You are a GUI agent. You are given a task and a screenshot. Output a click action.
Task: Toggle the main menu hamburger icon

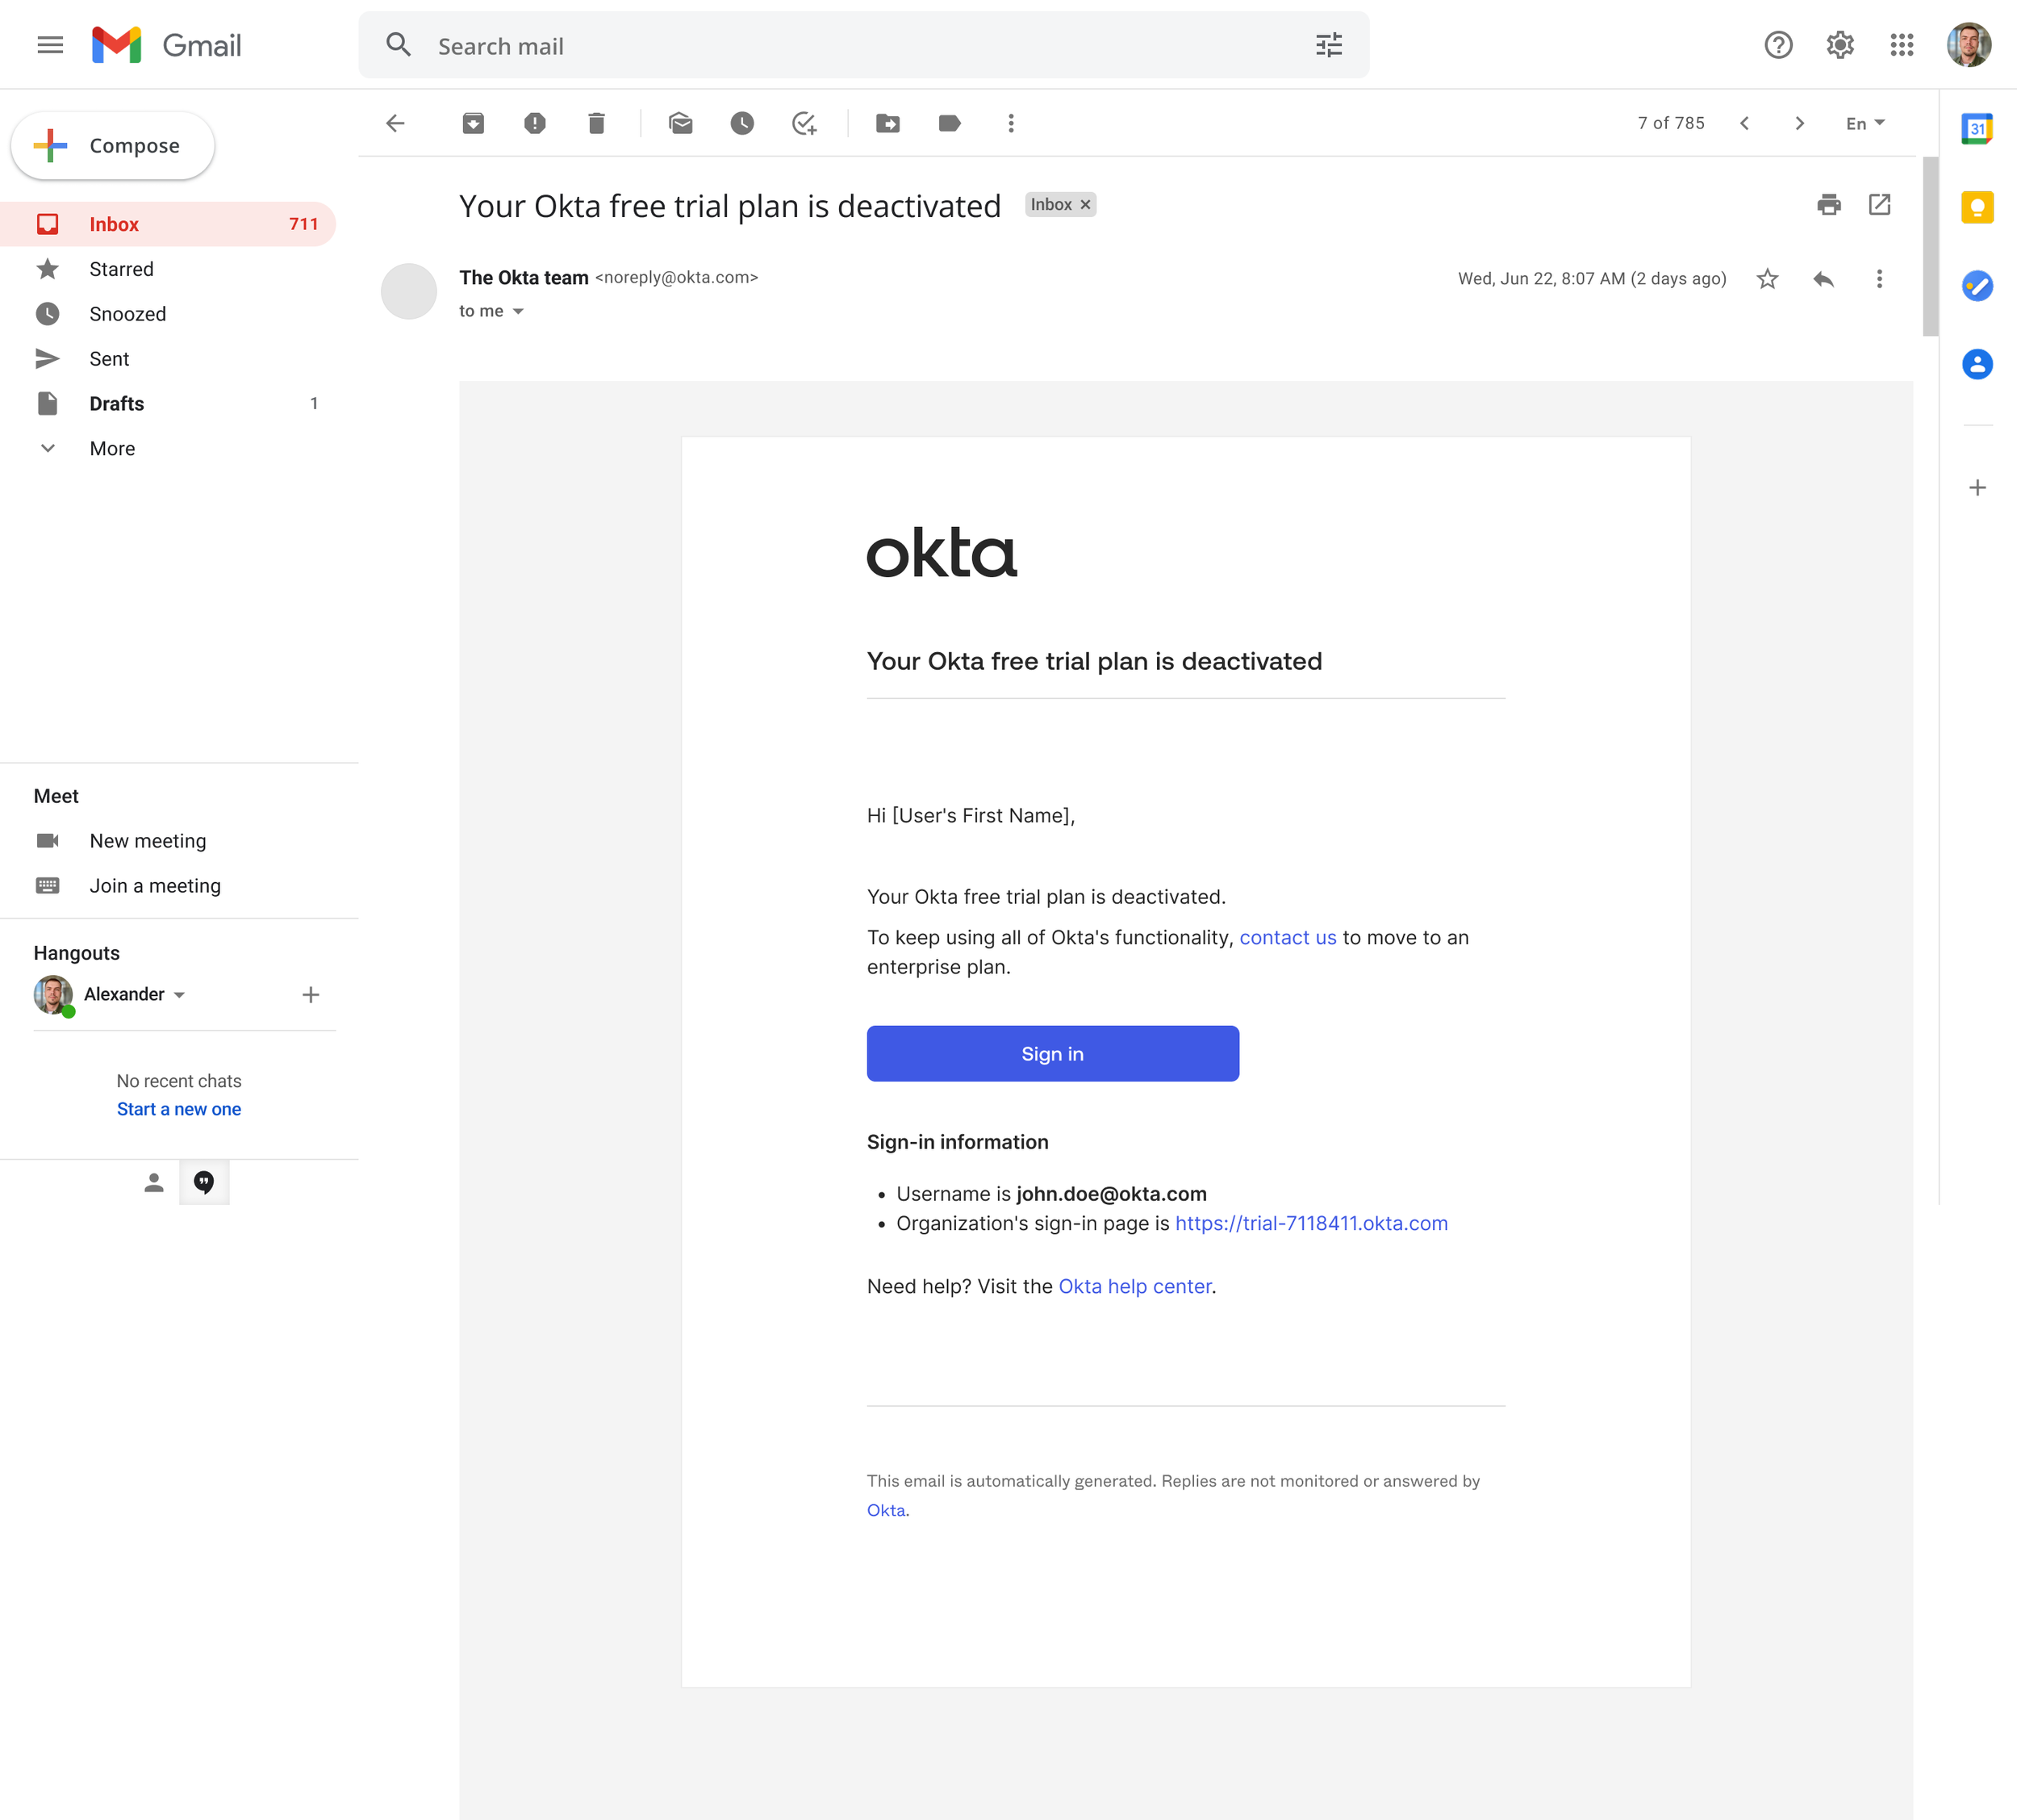tap(50, 45)
